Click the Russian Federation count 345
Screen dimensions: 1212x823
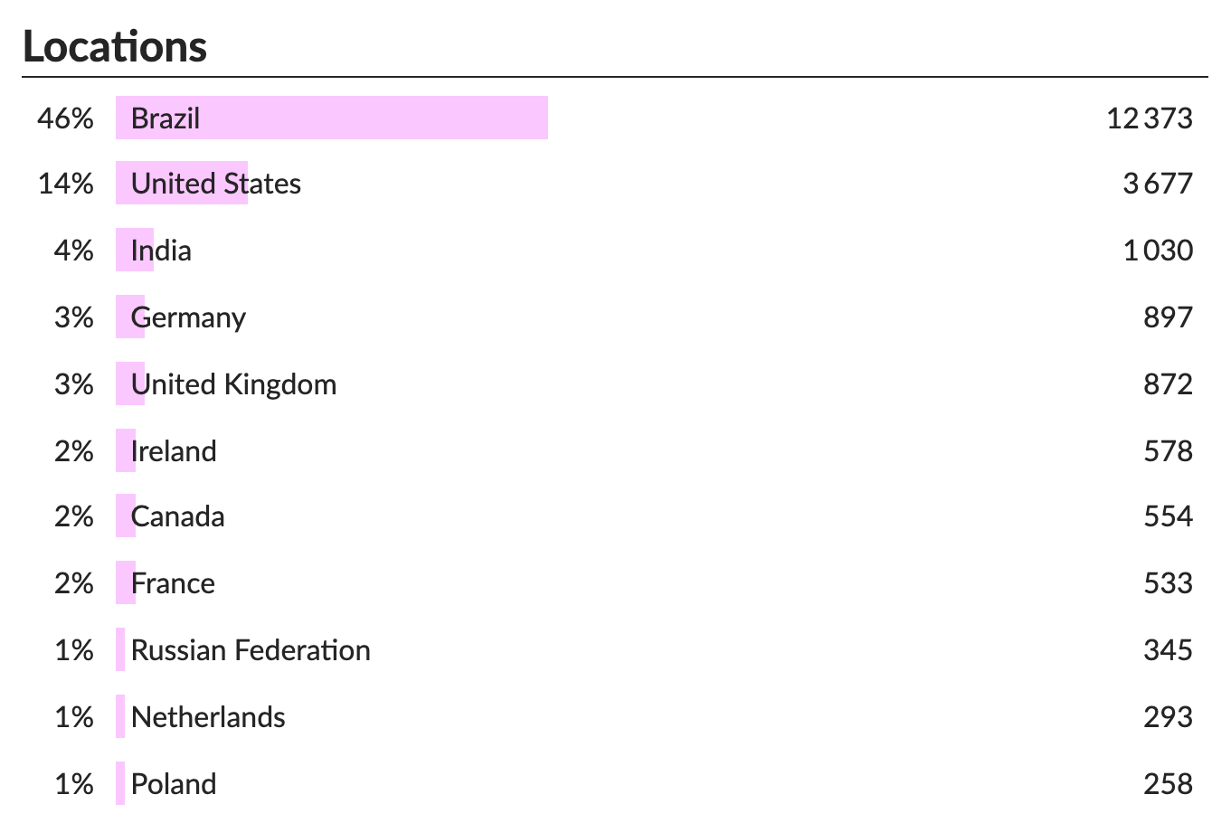pyautogui.click(x=1168, y=650)
